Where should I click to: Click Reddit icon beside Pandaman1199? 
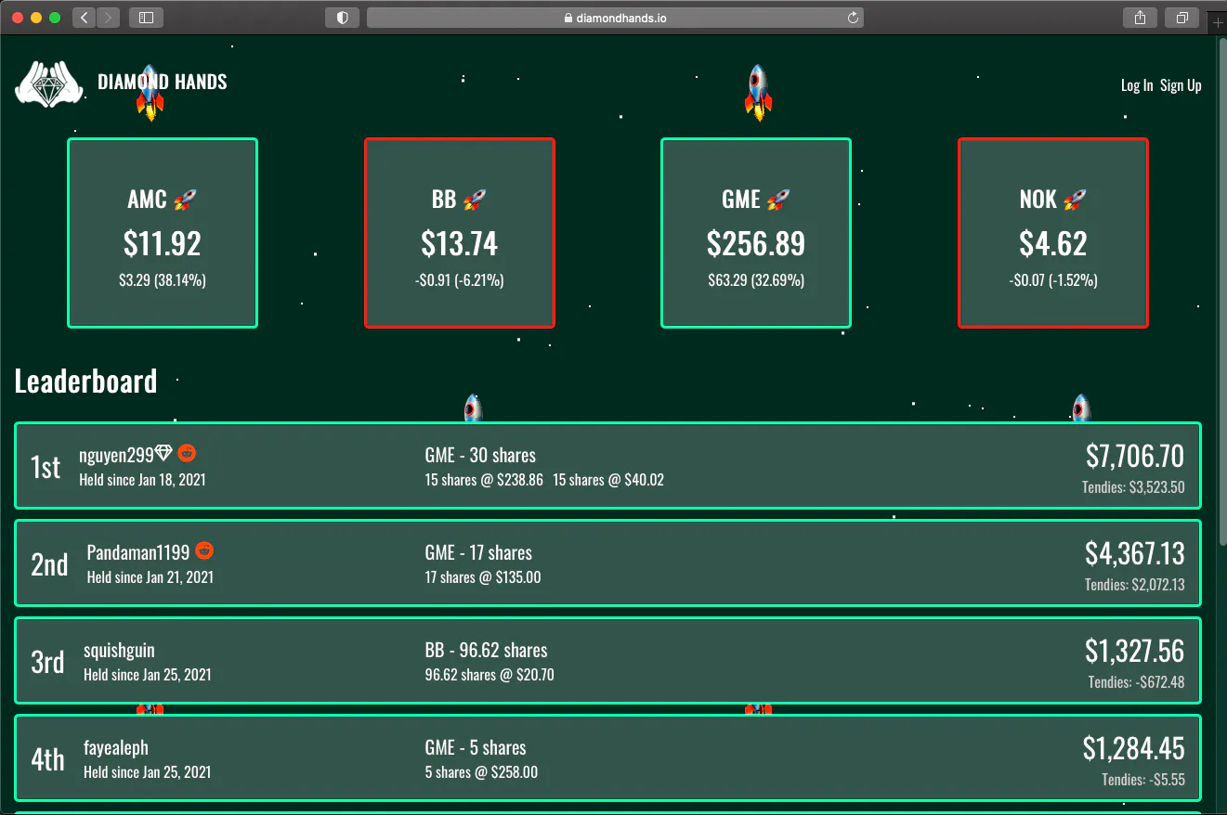click(x=204, y=550)
